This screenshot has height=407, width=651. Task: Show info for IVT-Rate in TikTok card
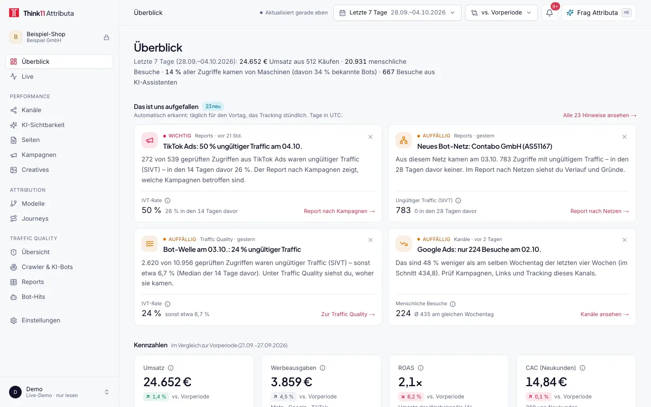point(168,200)
